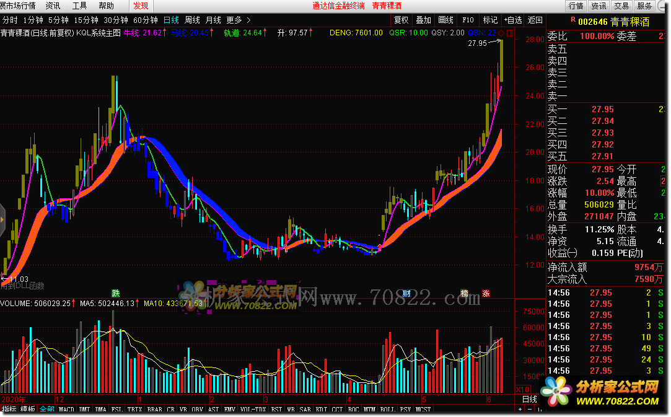Select the 日线 daily period tab
The width and height of the screenshot is (671, 417).
[171, 20]
